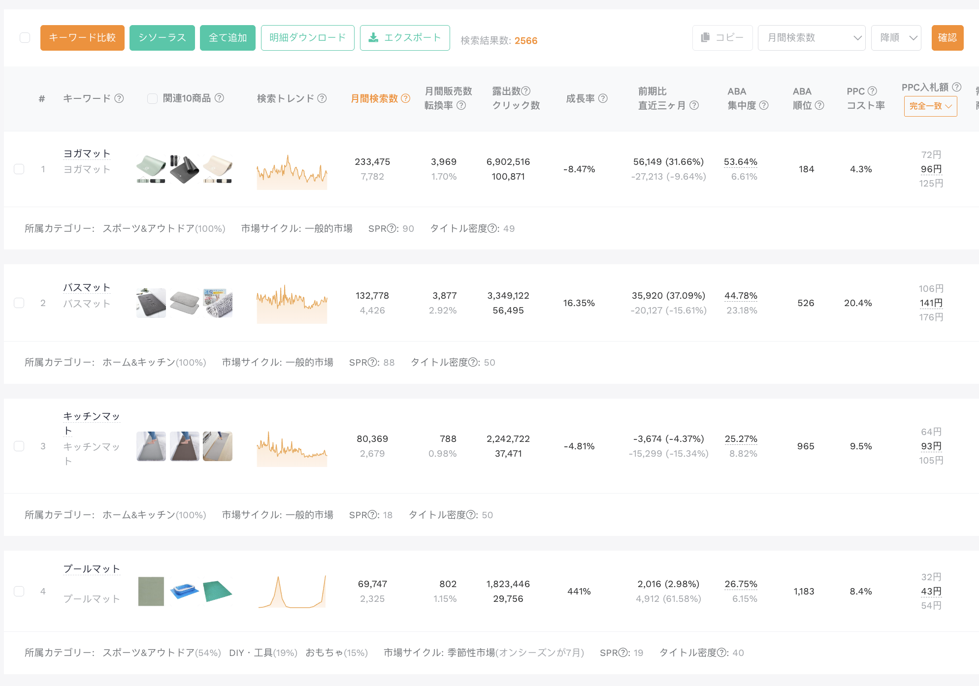Click help icon beside PPC入札額 header

coord(957,87)
